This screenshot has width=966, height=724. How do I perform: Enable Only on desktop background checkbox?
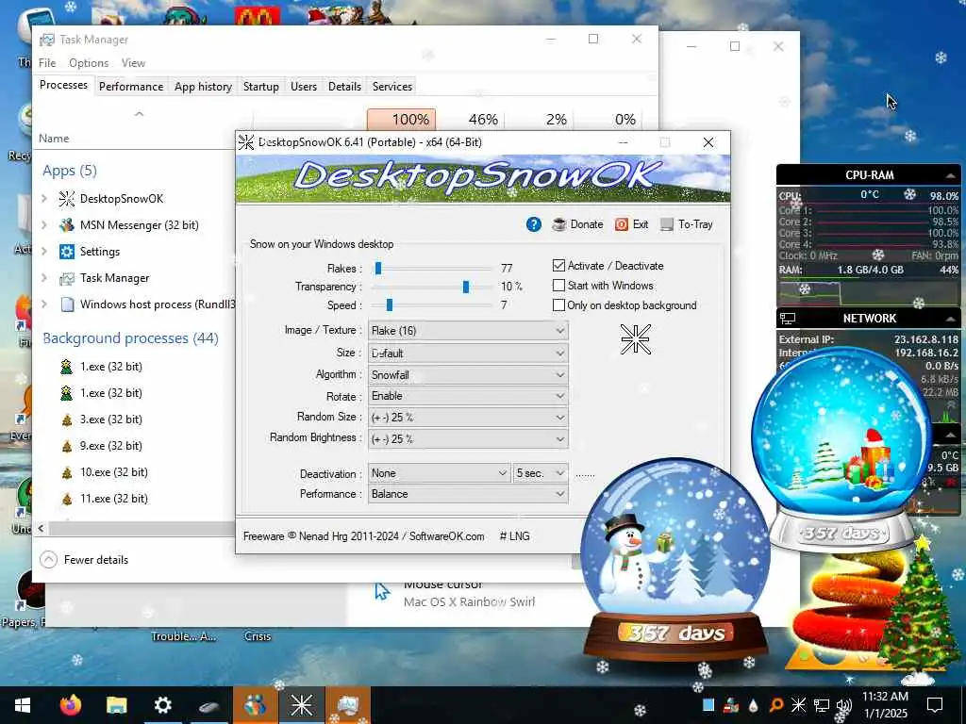click(558, 305)
